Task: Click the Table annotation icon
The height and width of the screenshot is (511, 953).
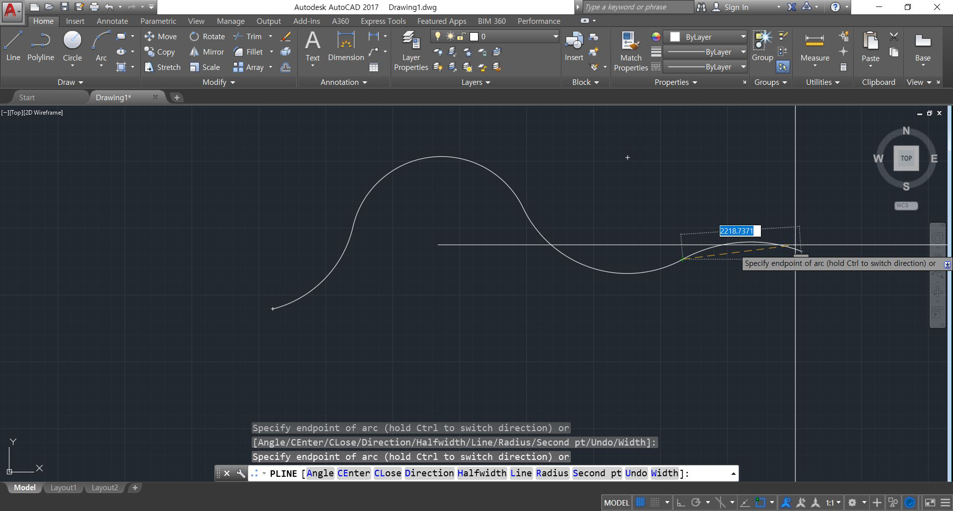Action: coord(374,67)
